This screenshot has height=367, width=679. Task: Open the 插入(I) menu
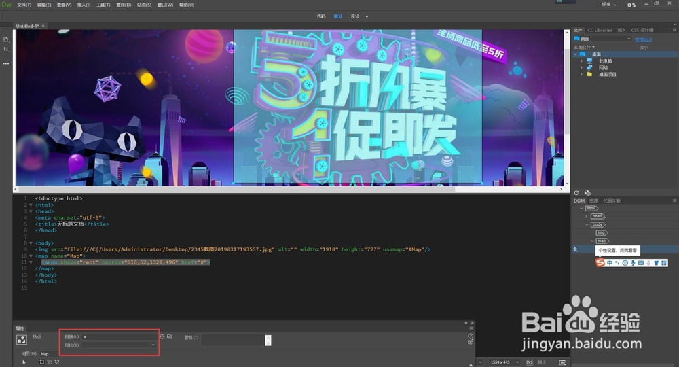click(84, 5)
